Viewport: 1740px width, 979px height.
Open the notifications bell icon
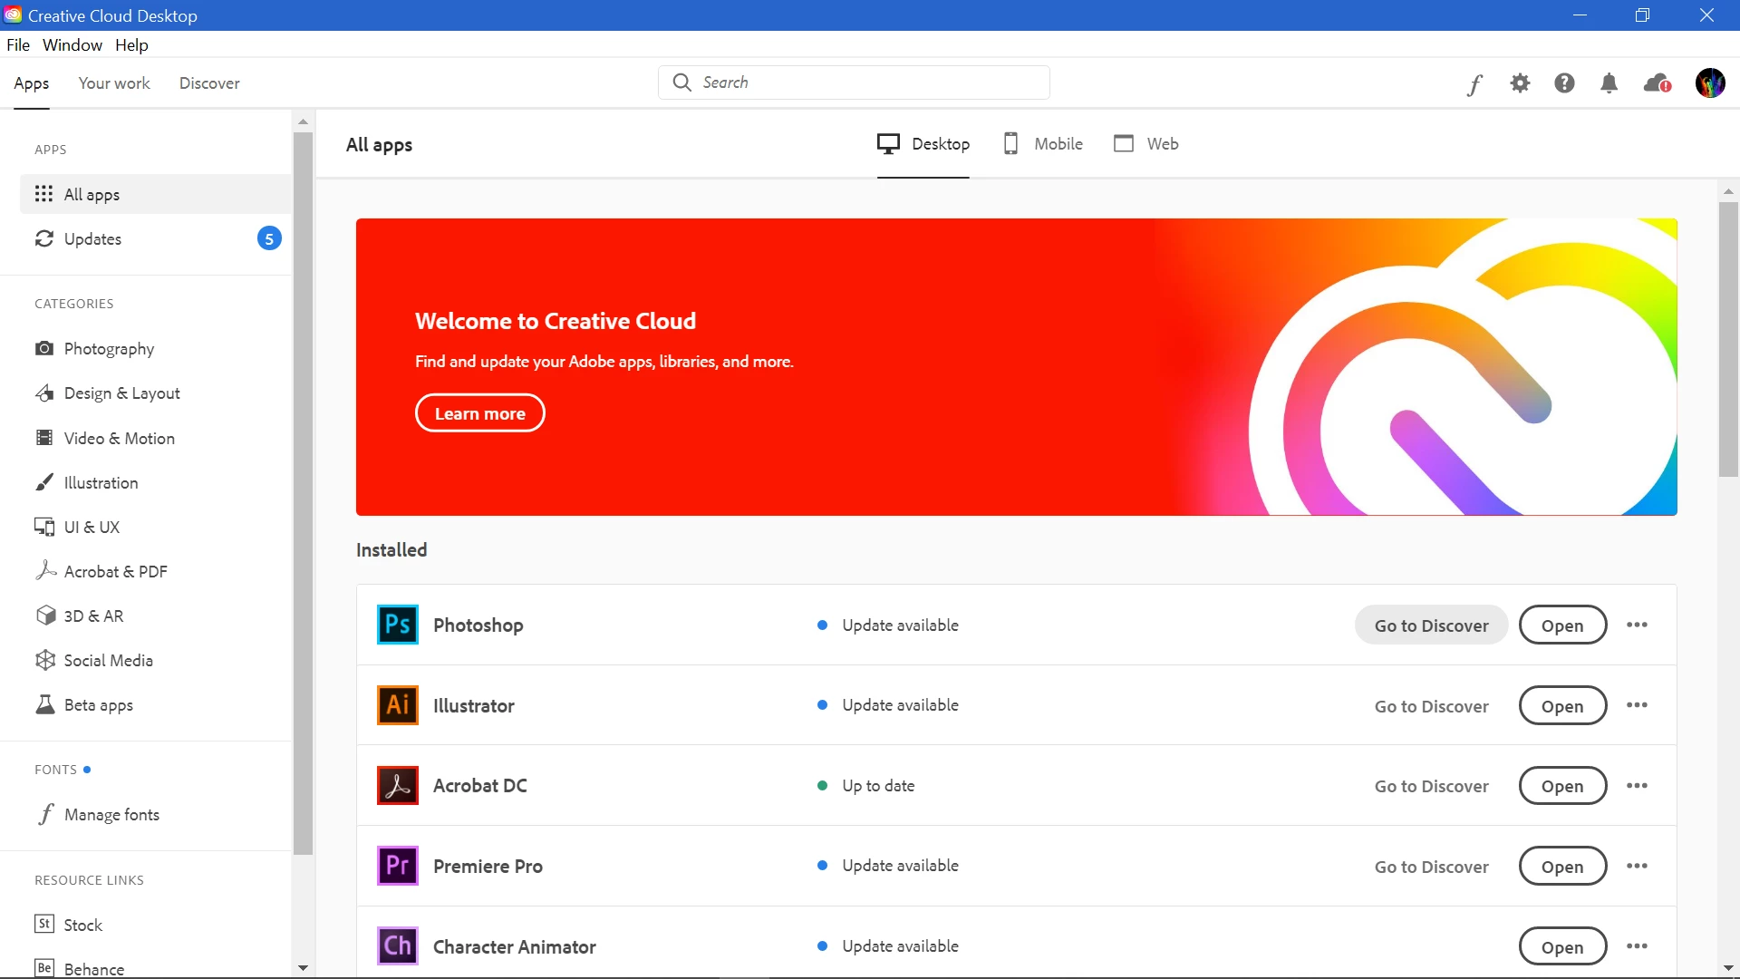coord(1609,83)
